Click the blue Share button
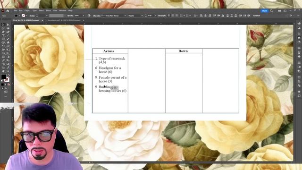302x170 pixels. point(265,11)
